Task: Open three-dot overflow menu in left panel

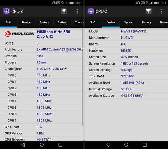Action: [77, 11]
